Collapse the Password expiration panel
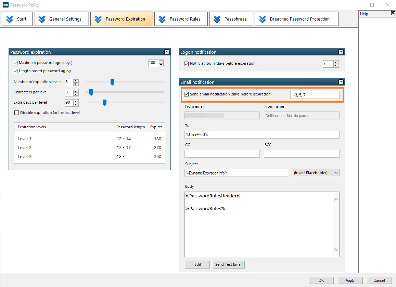 coord(167,52)
